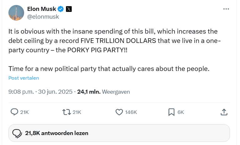
Task: Click the 9:08 p.m. timestamp link
Action: [41, 92]
